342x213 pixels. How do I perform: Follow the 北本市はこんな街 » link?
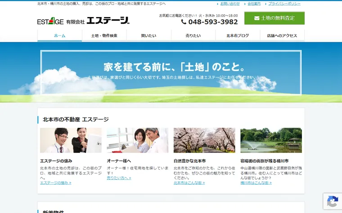tap(189, 183)
